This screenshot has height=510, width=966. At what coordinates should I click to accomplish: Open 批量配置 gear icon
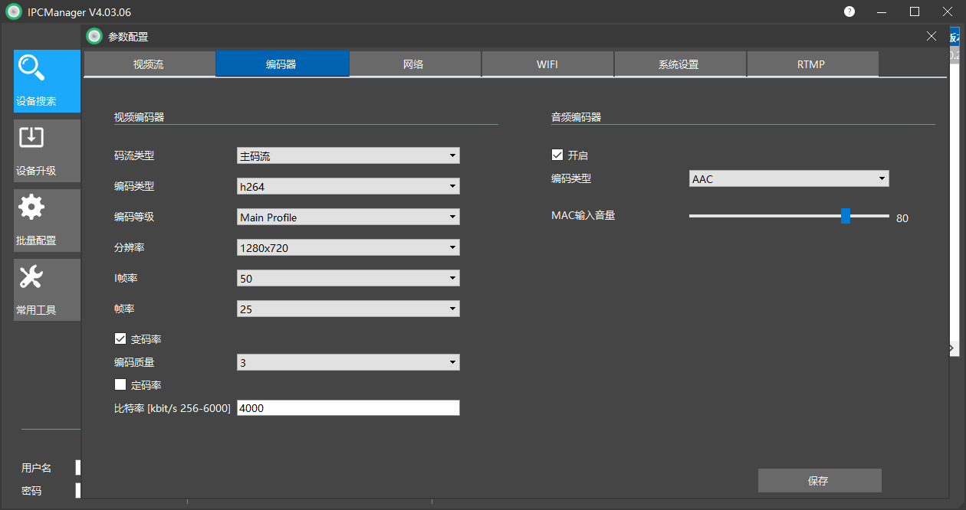pos(31,208)
